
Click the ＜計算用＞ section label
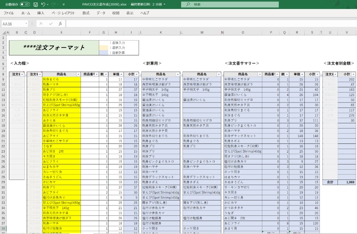click(x=152, y=63)
